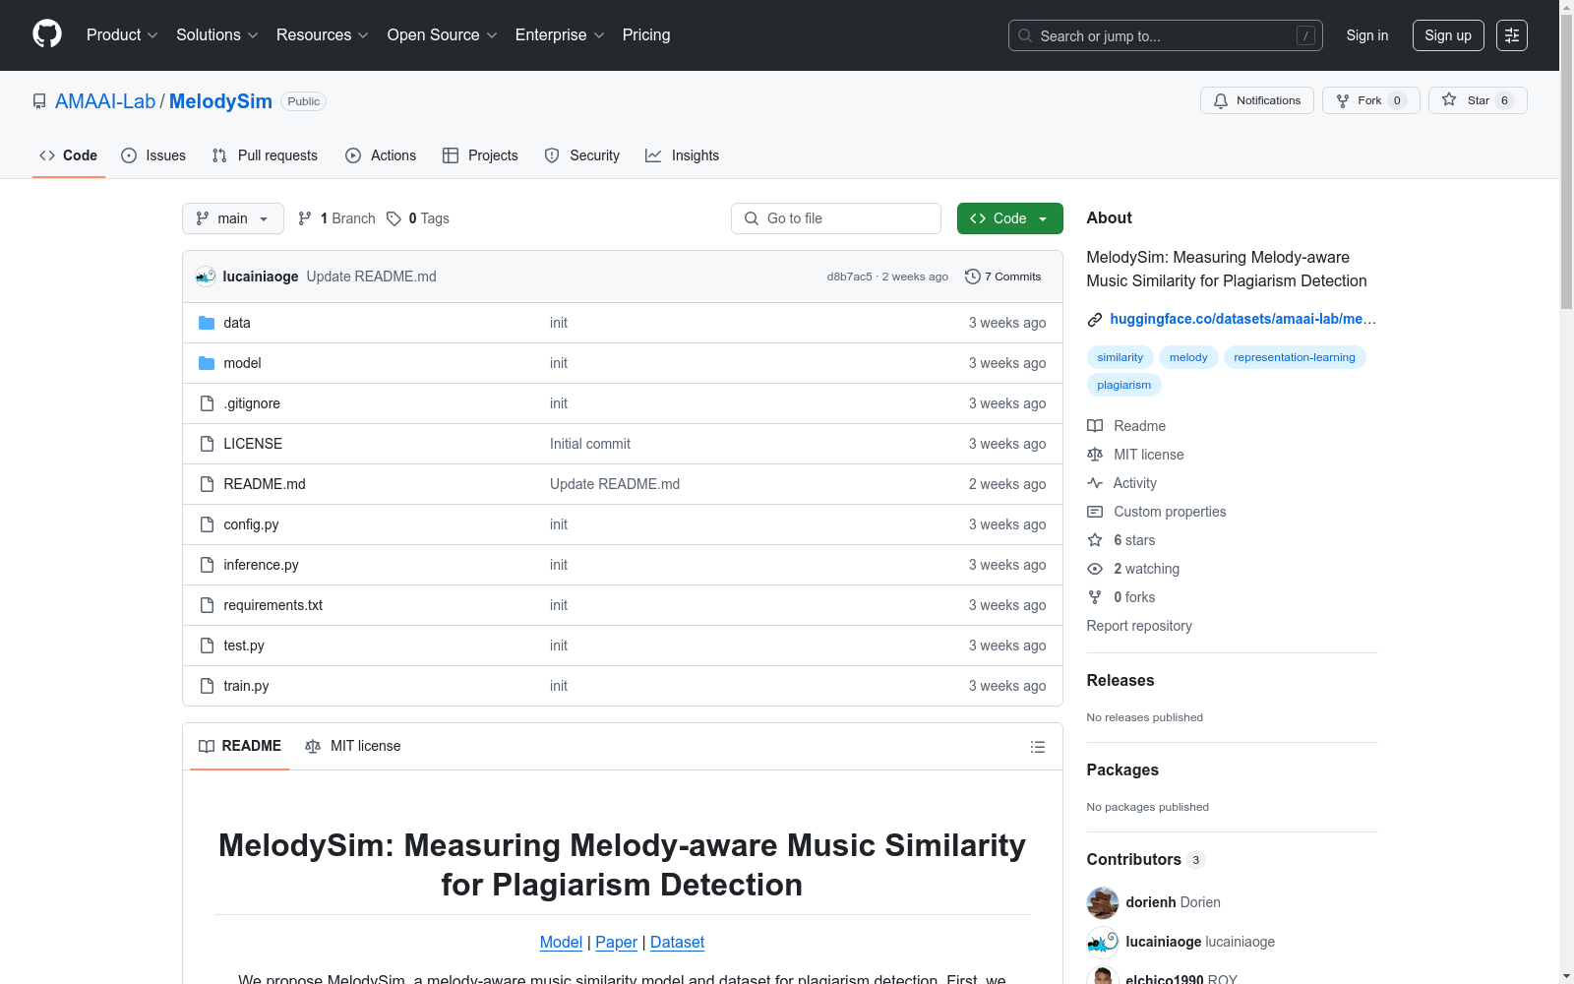
Task: Switch to the Pull requests tab
Action: [x=265, y=155]
